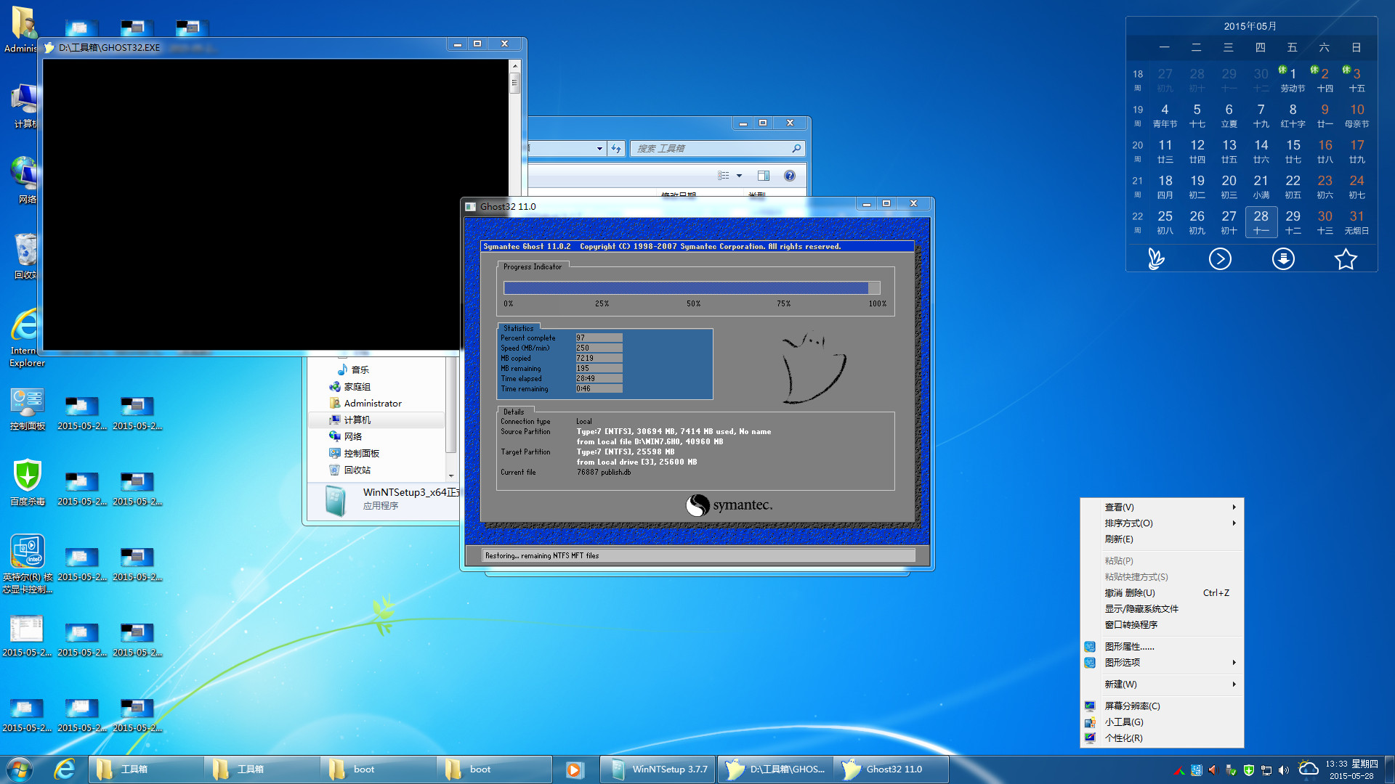Expand 排序方式(O) submenu

[1162, 523]
